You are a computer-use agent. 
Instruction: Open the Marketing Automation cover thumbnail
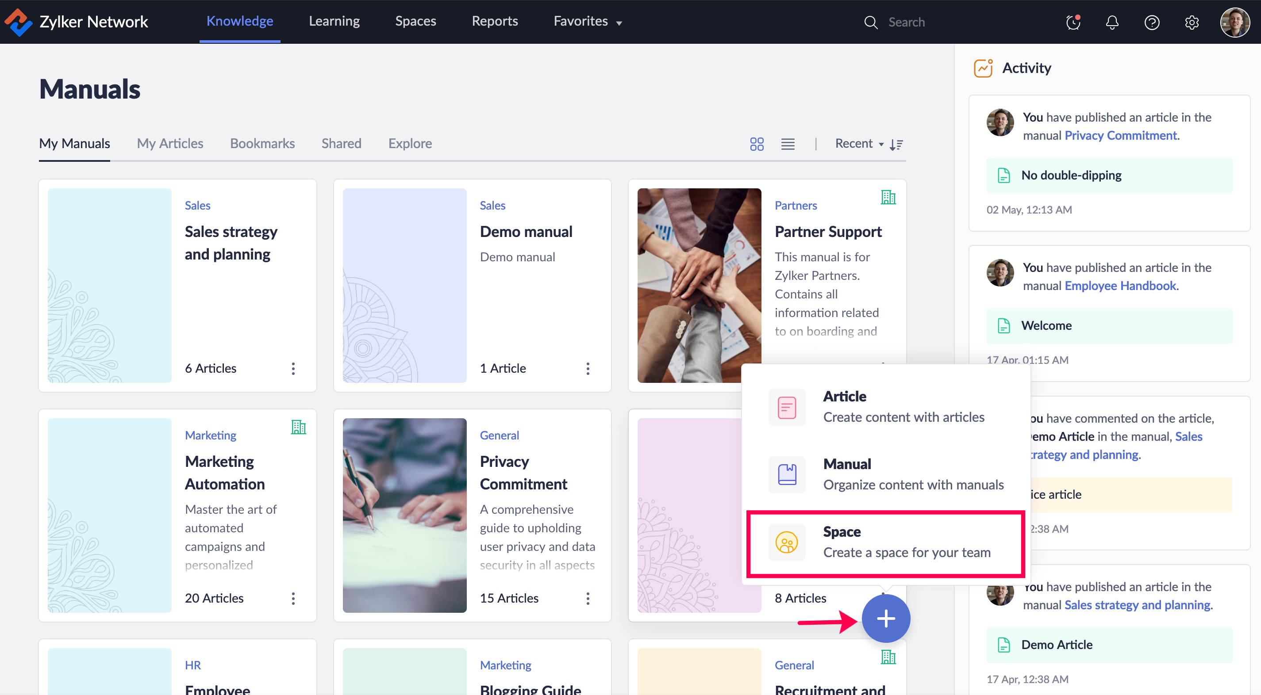[110, 515]
